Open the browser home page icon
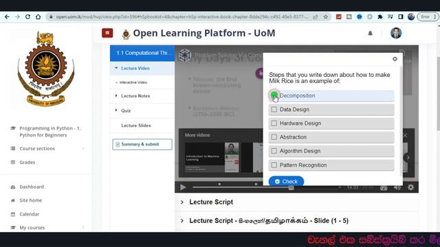440x247 pixels. coord(38,16)
